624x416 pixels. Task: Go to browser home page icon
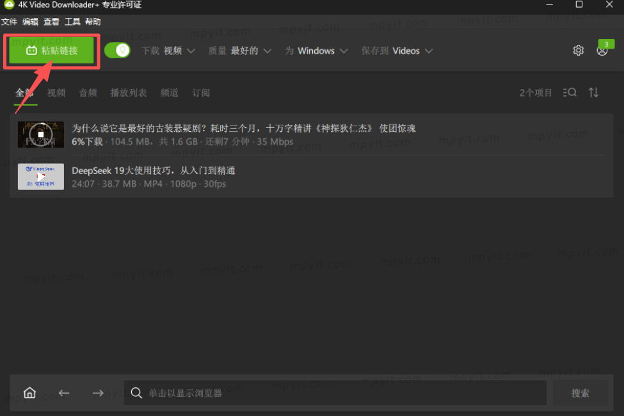pyautogui.click(x=30, y=393)
